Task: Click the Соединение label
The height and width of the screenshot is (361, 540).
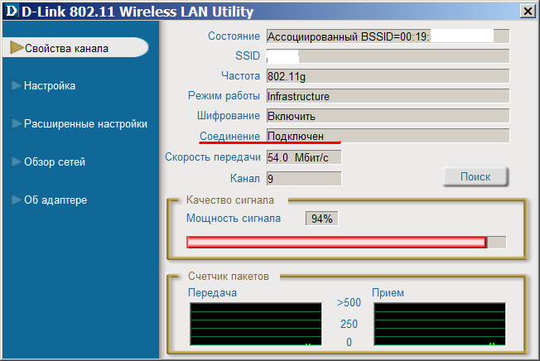Action: (229, 136)
